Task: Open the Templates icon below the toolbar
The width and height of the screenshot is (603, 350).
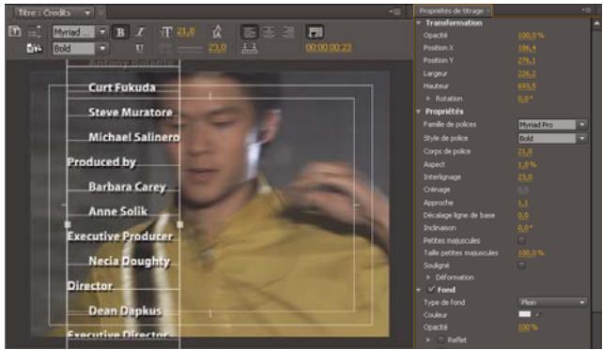Action: click(x=34, y=48)
